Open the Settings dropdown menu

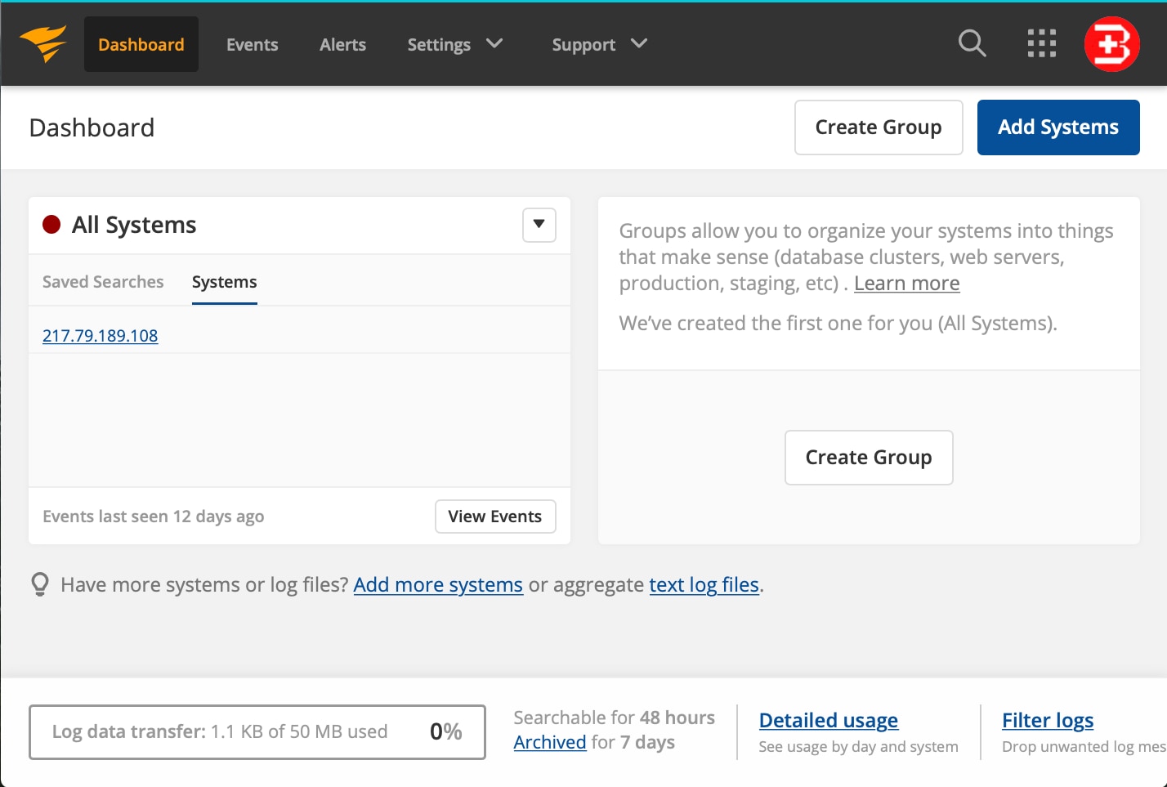pyautogui.click(x=454, y=44)
